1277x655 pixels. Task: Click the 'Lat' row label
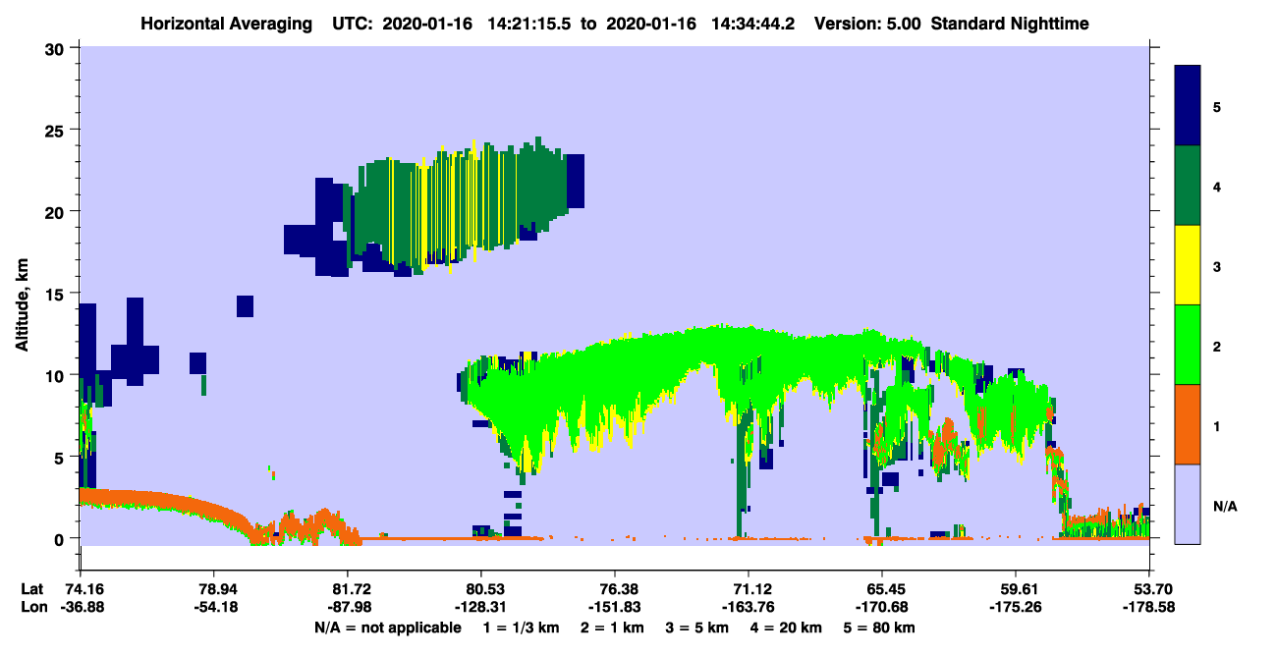tap(31, 589)
